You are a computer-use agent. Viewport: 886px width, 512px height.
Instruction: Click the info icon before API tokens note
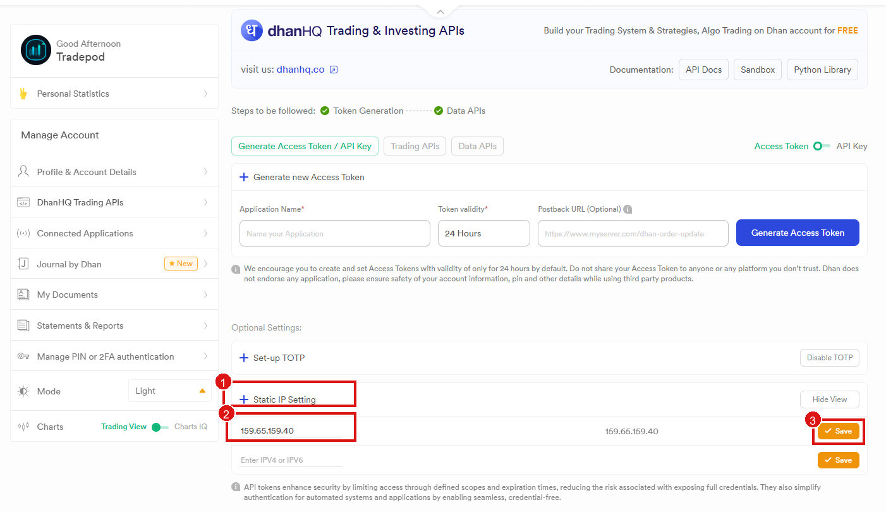pyautogui.click(x=236, y=488)
